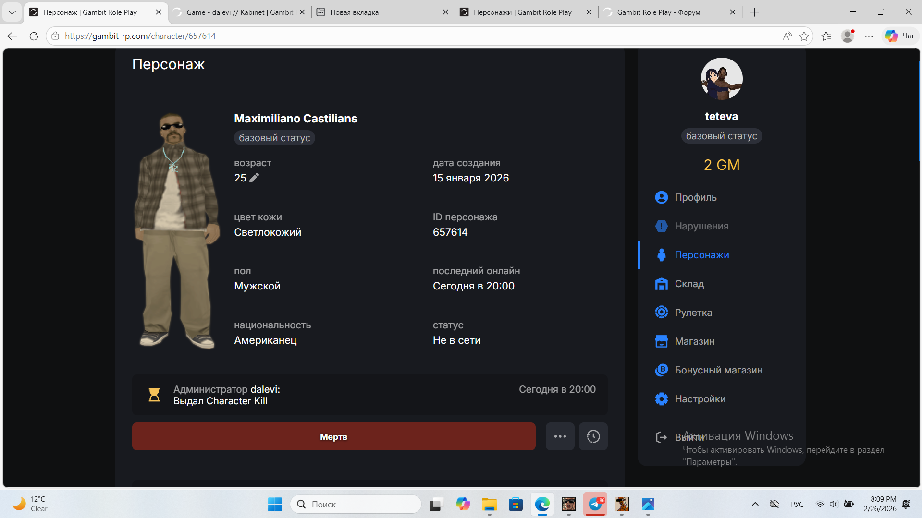Image resolution: width=922 pixels, height=518 pixels.
Task: Open Профиль in the sidebar
Action: tap(695, 197)
